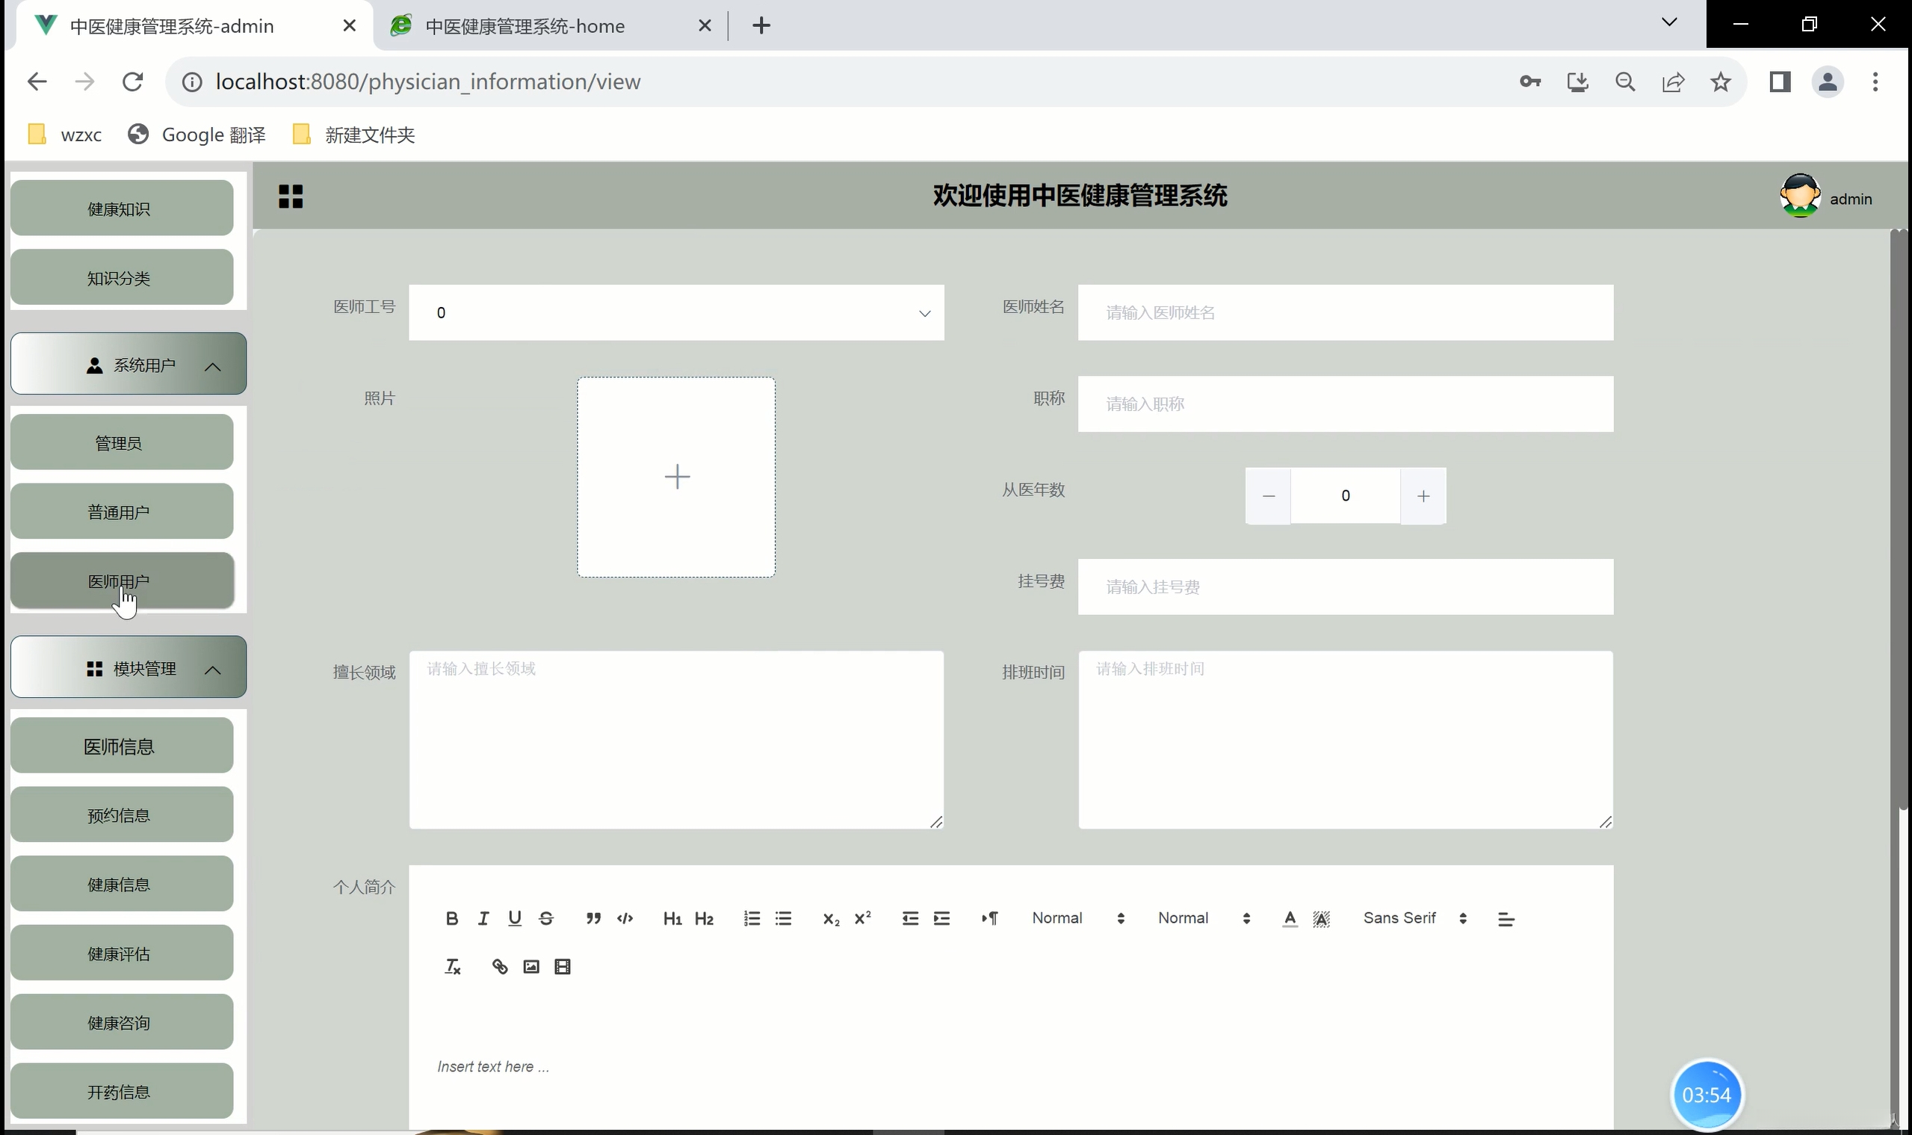The height and width of the screenshot is (1135, 1912).
Task: Click the photo upload box
Action: tap(676, 477)
